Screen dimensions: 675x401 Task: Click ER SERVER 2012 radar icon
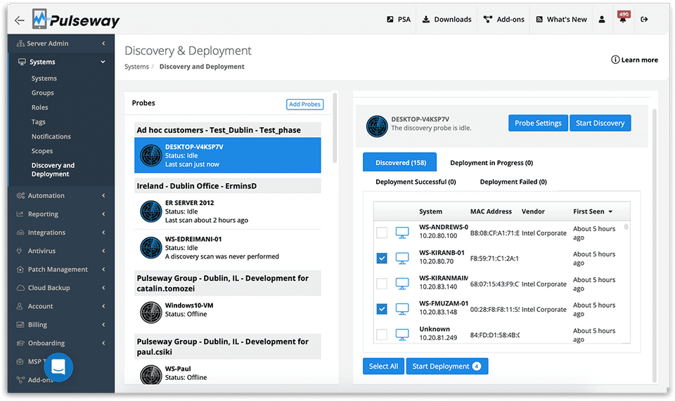tap(151, 211)
